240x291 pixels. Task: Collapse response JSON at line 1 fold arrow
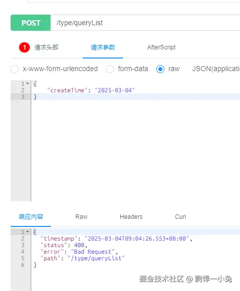click(x=27, y=232)
